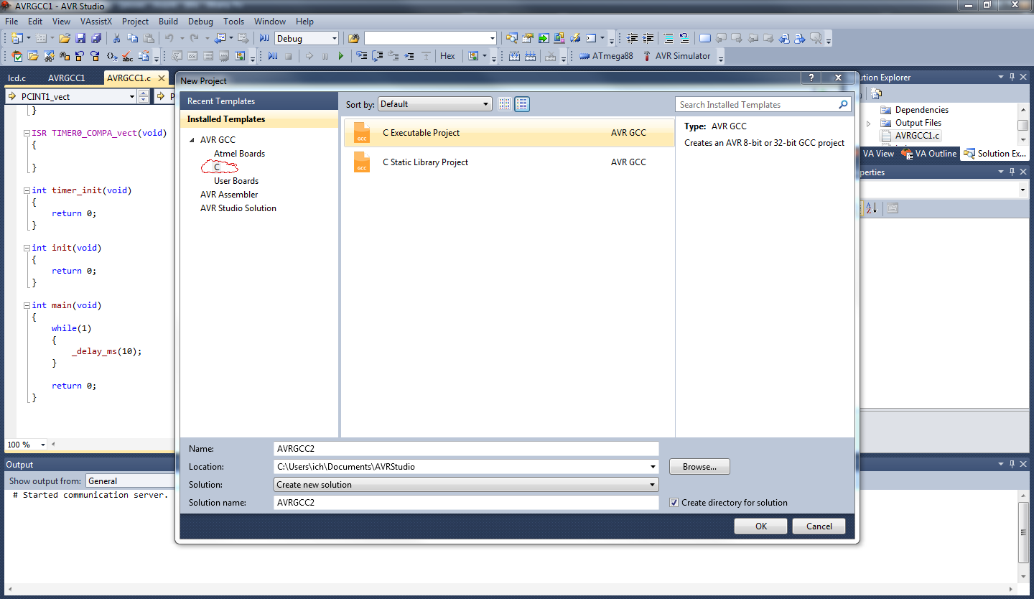1034x599 pixels.
Task: Open the Tools menu
Action: point(233,22)
